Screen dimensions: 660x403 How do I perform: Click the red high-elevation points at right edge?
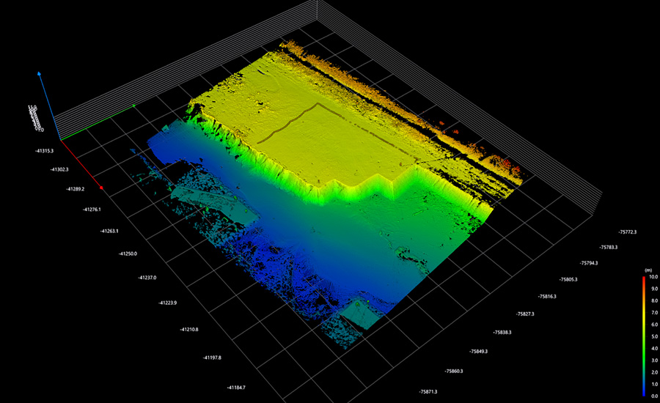(503, 160)
